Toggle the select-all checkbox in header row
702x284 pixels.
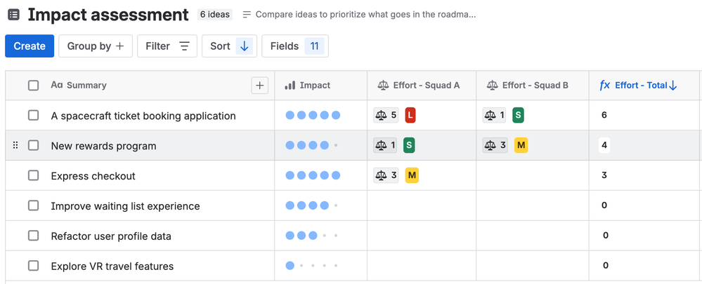pos(34,86)
